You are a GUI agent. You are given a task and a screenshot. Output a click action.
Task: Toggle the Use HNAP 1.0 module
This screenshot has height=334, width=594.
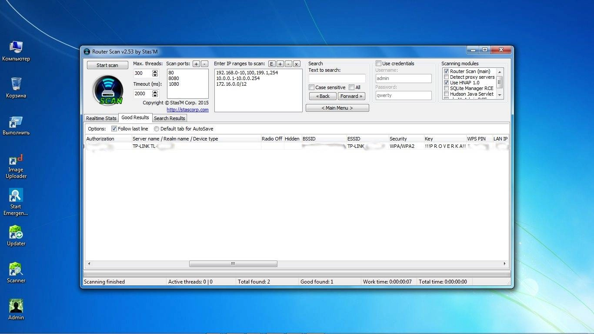(446, 83)
